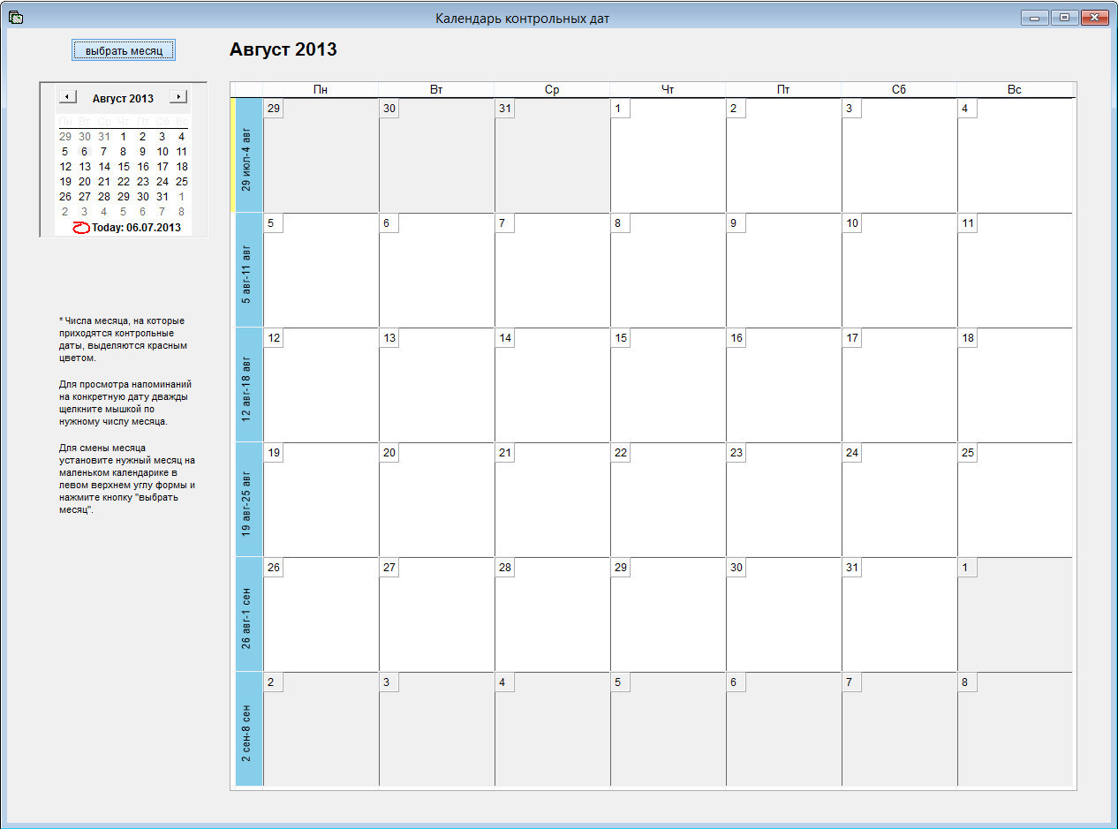Open August 28 cell in main calendar
This screenshot has width=1118, height=829.
pos(552,614)
